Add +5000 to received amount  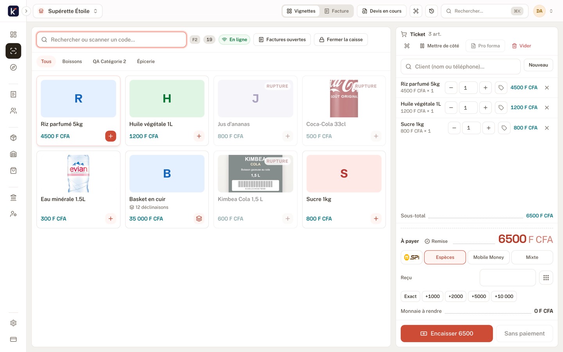point(479,296)
